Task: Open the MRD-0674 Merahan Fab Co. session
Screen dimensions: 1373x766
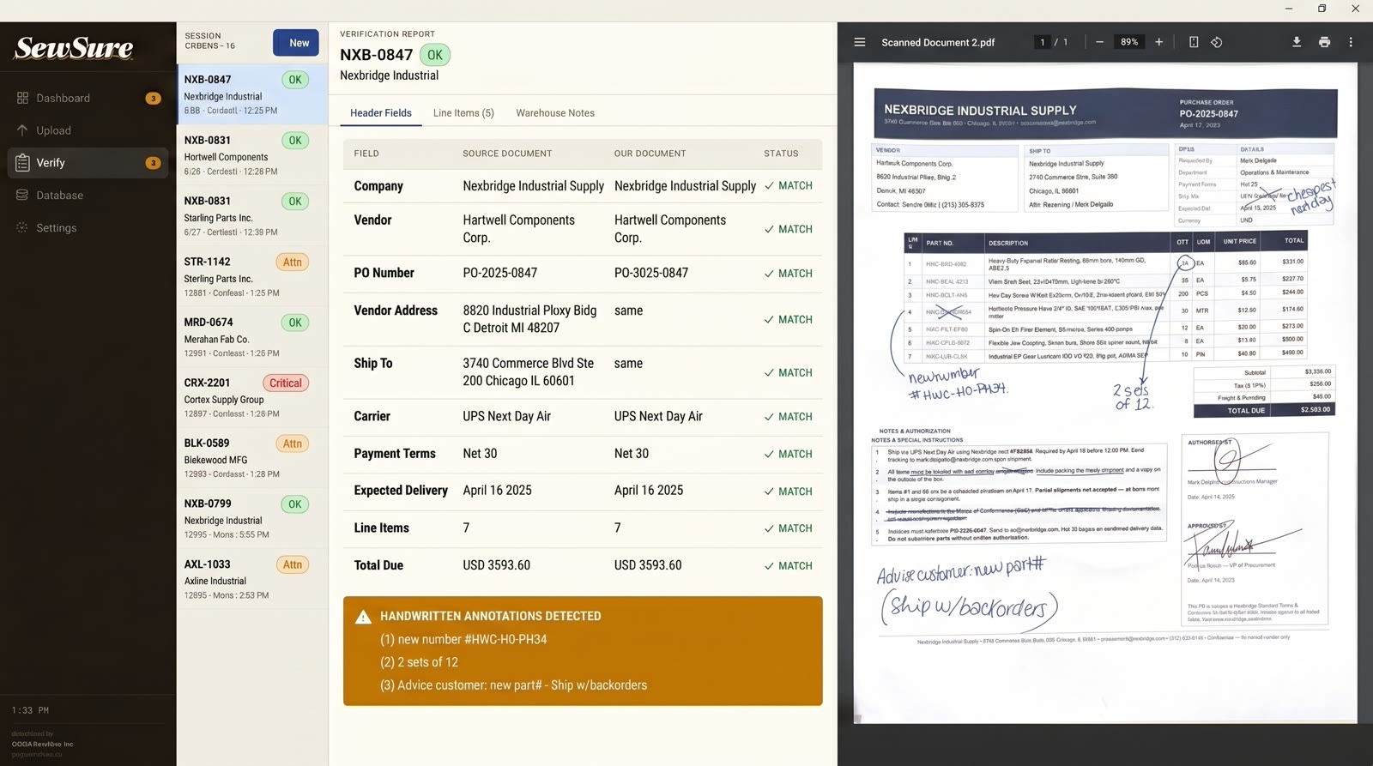Action: [252, 336]
